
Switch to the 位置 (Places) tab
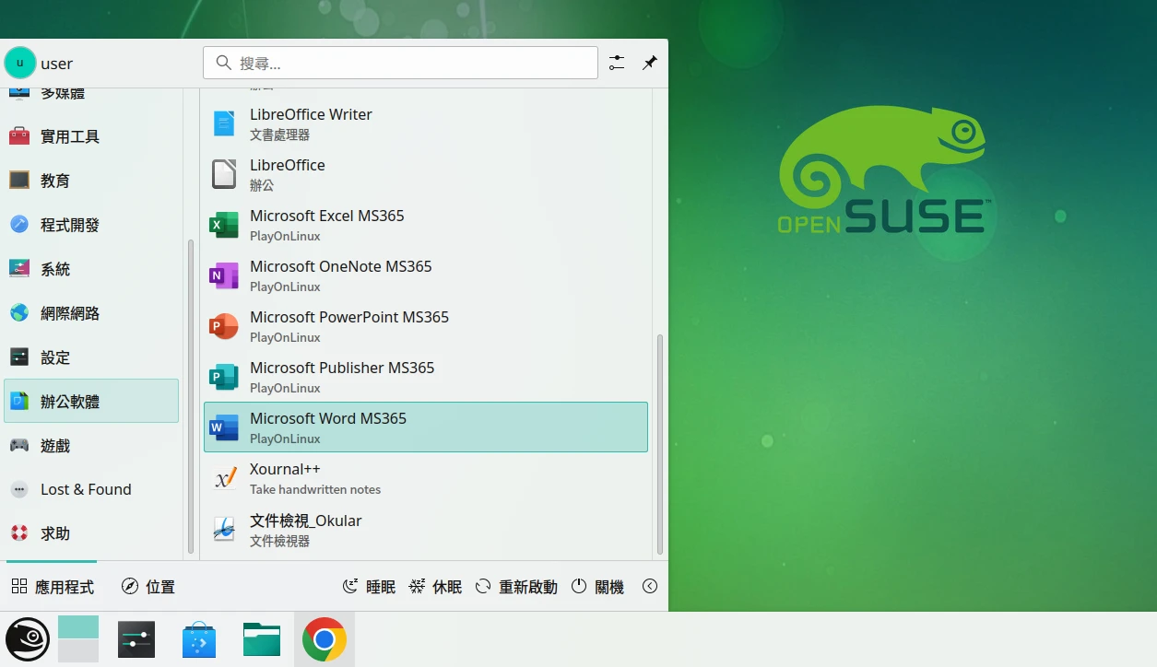(x=148, y=587)
